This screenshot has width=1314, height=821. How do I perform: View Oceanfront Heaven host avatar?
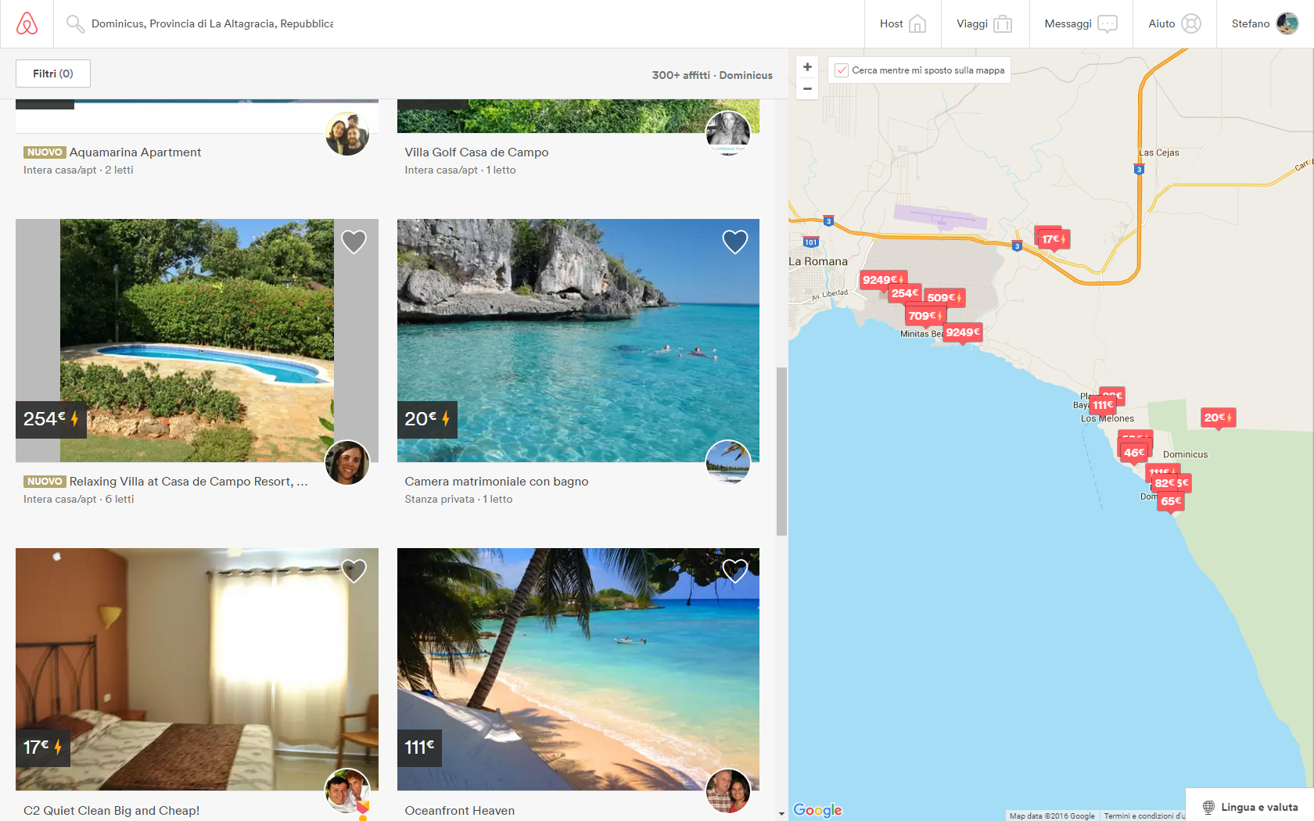(x=728, y=791)
